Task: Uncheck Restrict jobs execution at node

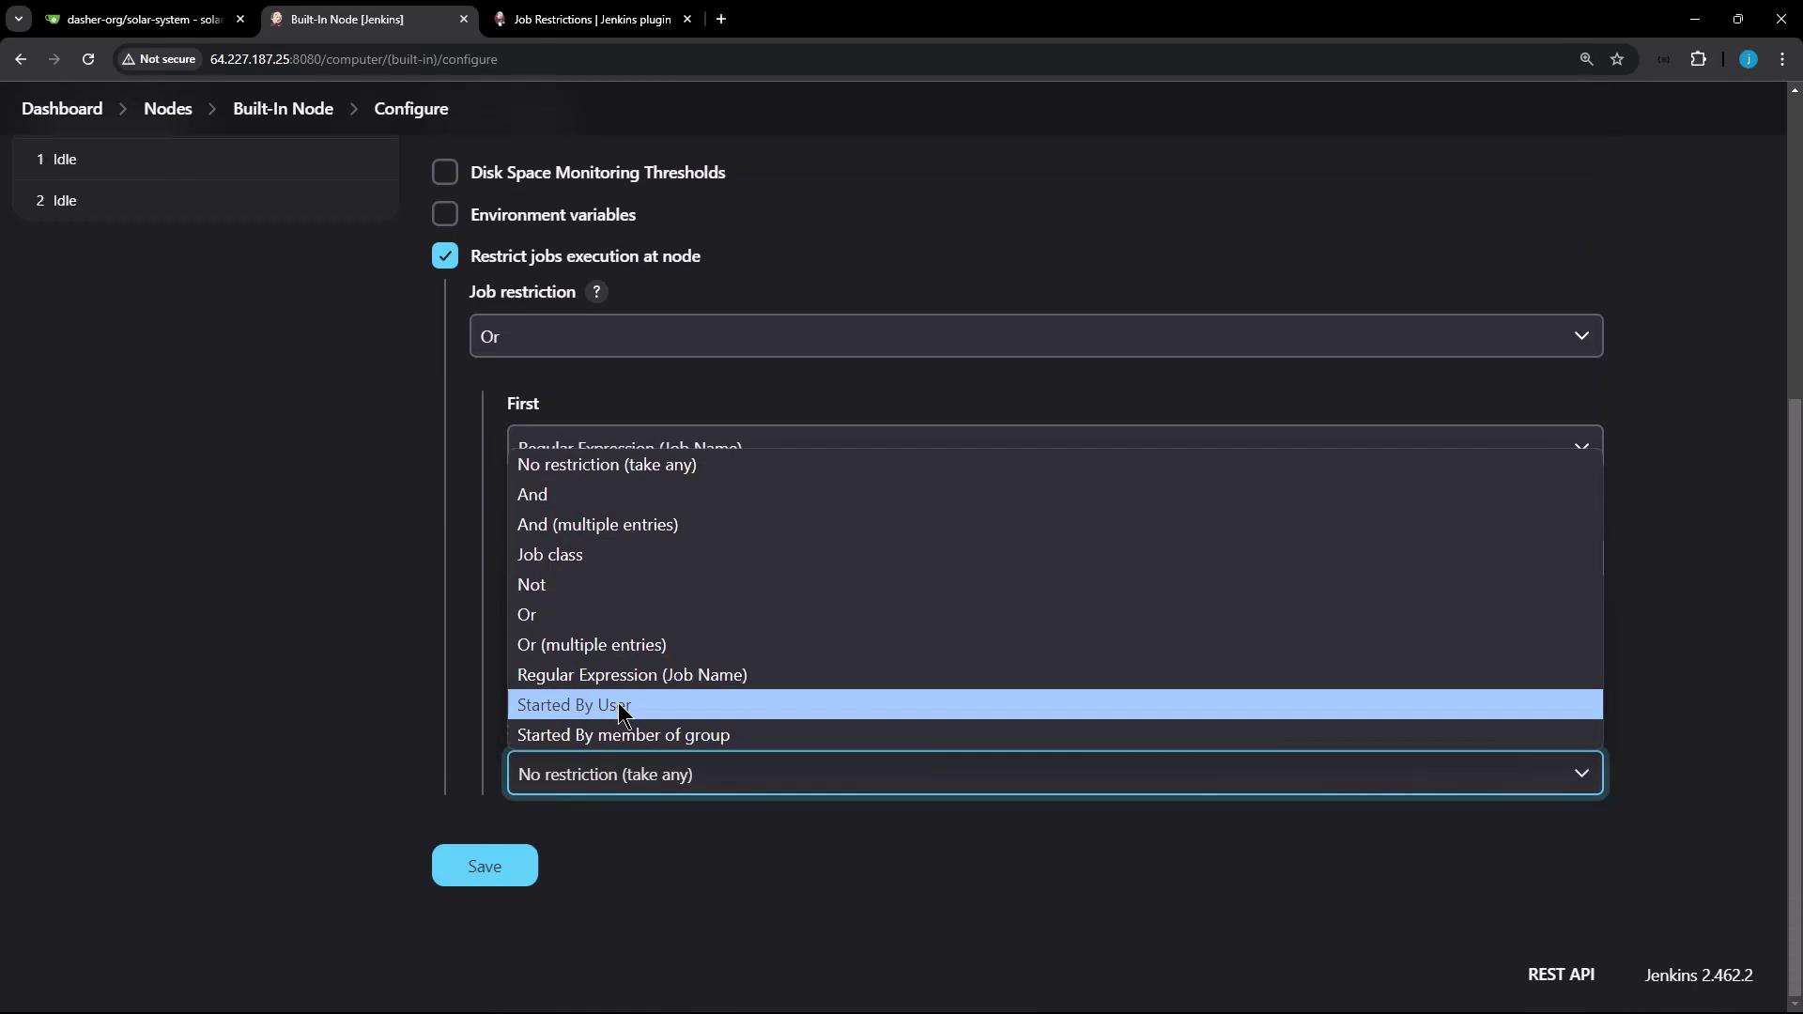Action: [445, 255]
